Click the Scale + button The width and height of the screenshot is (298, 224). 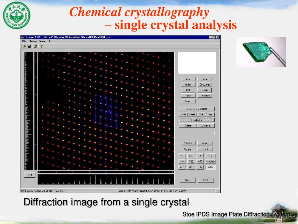tap(188, 143)
